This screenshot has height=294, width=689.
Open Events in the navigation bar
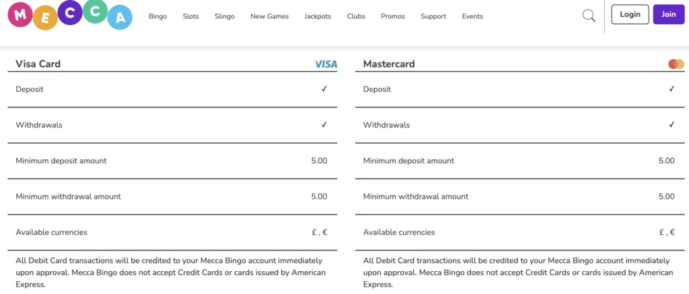click(x=472, y=16)
